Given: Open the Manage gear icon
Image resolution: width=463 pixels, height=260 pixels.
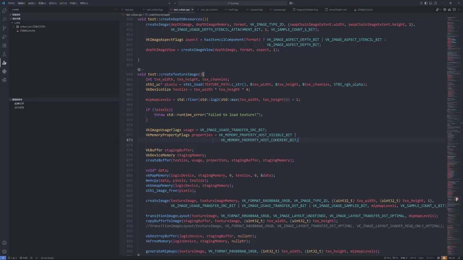Looking at the screenshot, I should pyautogui.click(x=4, y=252).
